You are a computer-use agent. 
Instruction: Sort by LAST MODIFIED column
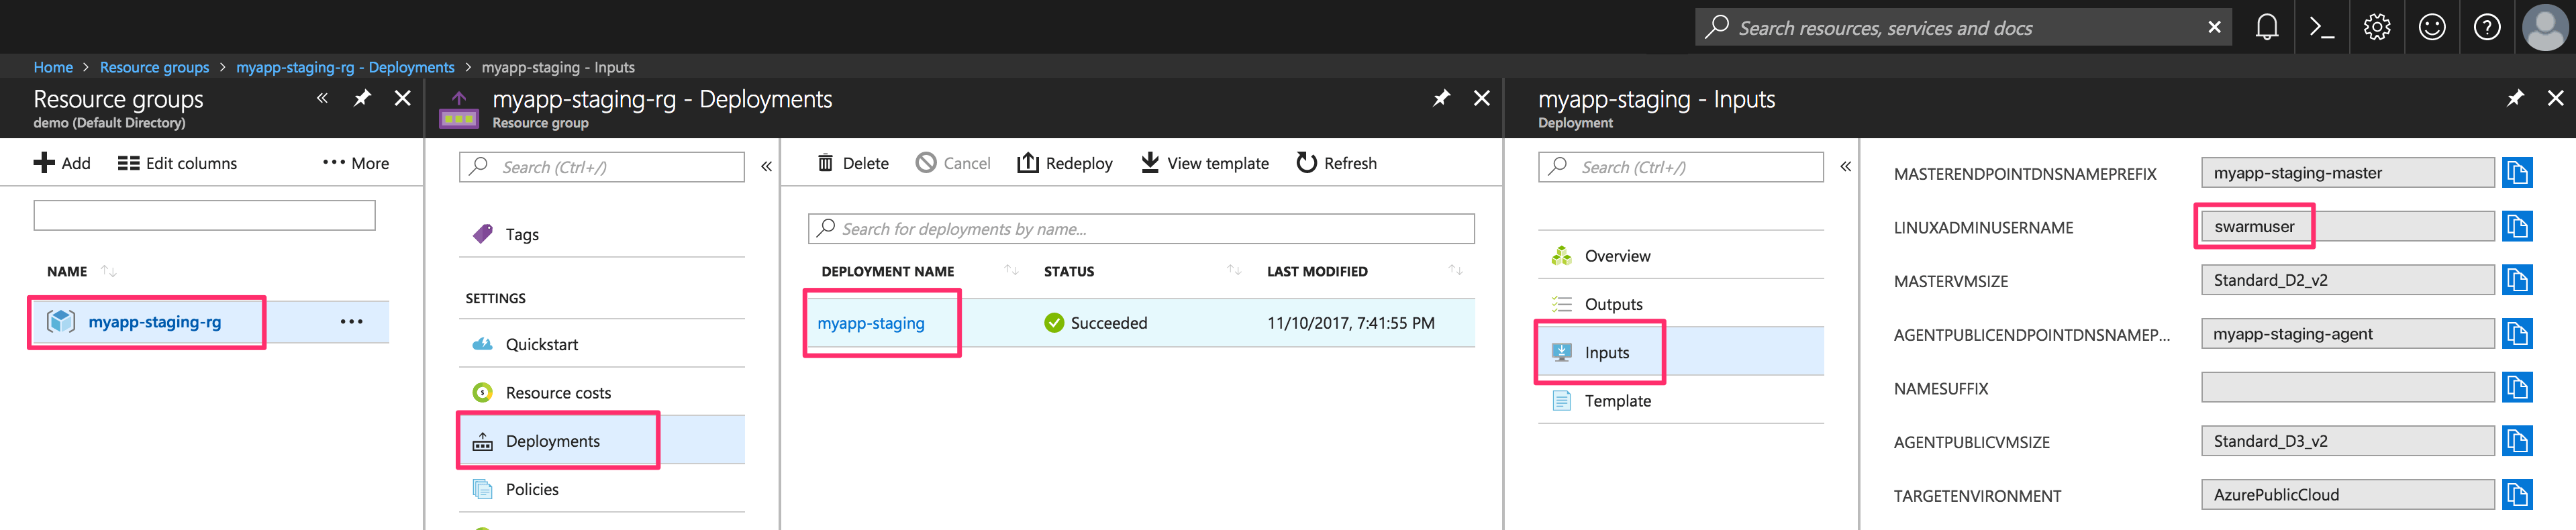(1317, 272)
